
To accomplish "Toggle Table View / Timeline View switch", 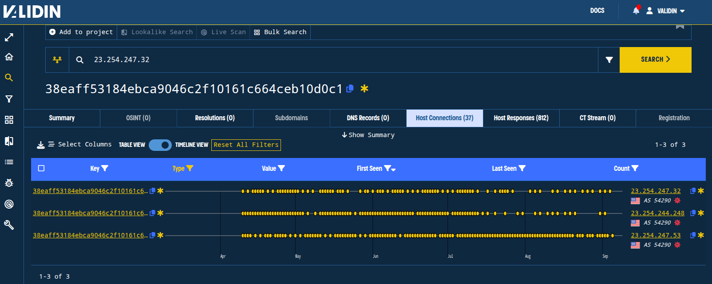I will click(x=160, y=145).
